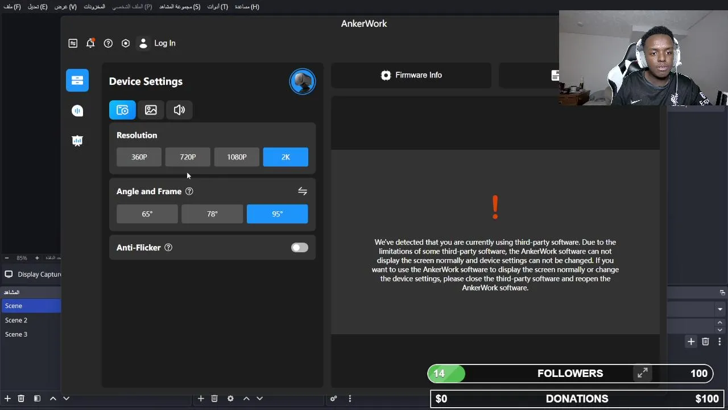
Task: Delete the selected source with trash icon
Action: click(x=214, y=399)
